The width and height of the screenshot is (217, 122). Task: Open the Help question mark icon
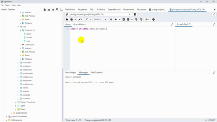tap(154, 20)
